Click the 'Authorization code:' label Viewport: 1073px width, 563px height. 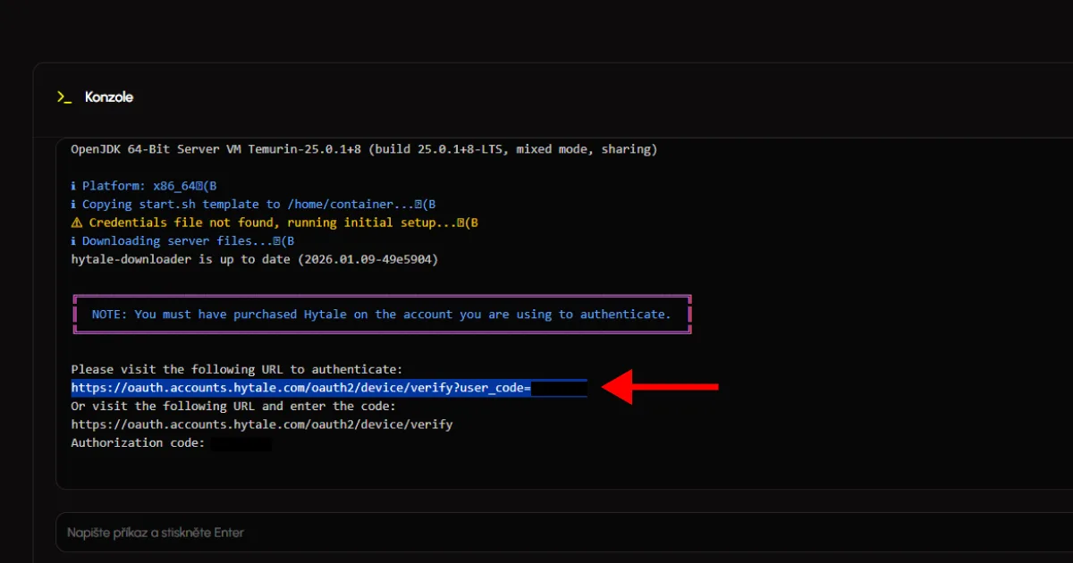pyautogui.click(x=138, y=443)
